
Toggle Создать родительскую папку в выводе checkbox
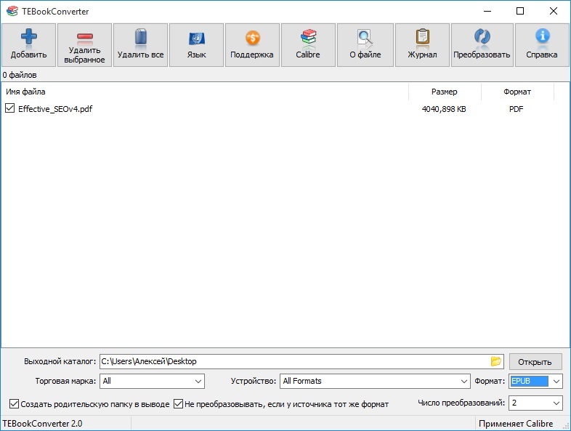[14, 403]
